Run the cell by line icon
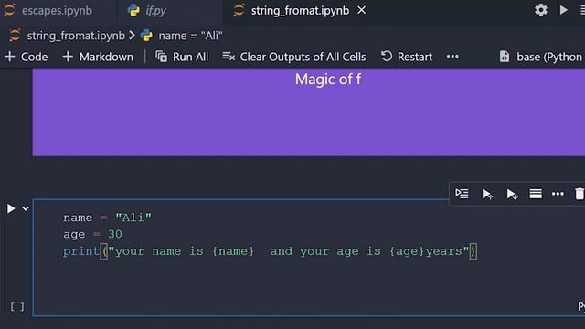 click(x=462, y=194)
